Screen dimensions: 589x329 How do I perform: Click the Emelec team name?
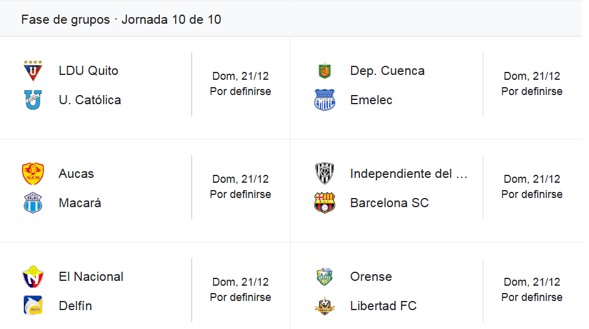pos(371,100)
